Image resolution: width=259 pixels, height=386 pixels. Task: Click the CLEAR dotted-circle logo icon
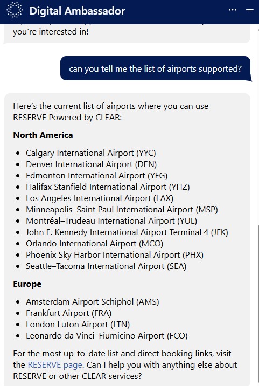(x=14, y=10)
